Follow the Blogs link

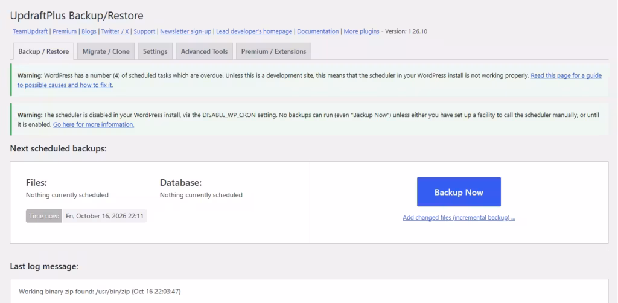[x=89, y=31]
